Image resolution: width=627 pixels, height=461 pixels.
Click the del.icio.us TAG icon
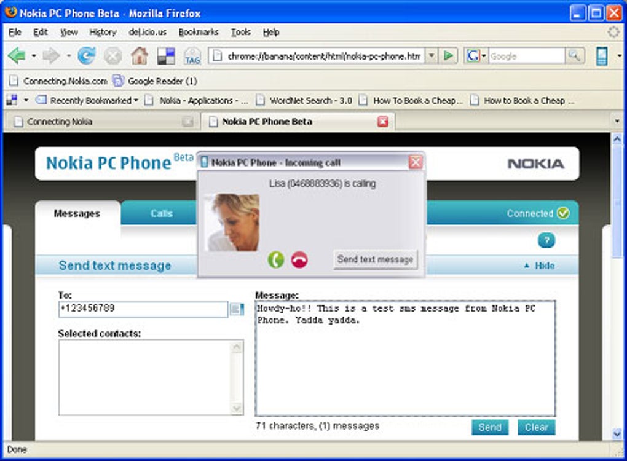click(192, 55)
